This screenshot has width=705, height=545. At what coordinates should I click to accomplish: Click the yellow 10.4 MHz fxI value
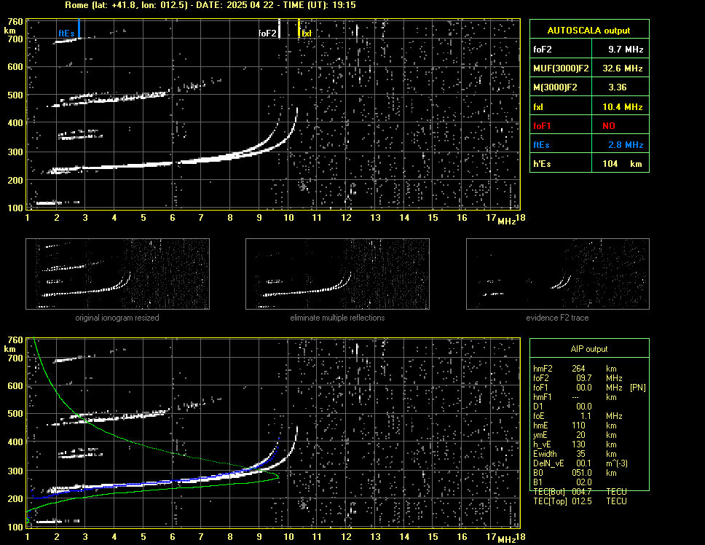[x=622, y=107]
